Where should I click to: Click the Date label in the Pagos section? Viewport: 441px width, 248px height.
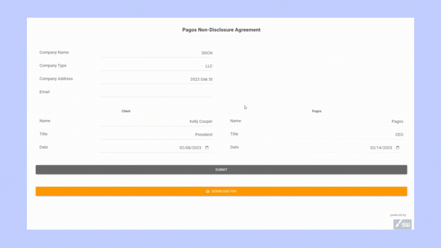234,147
